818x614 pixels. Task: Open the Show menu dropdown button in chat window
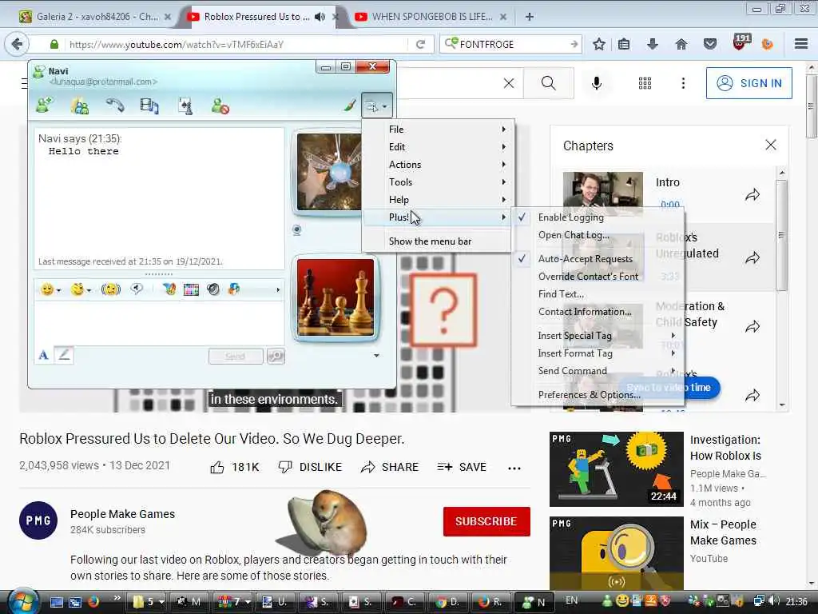coord(377,106)
